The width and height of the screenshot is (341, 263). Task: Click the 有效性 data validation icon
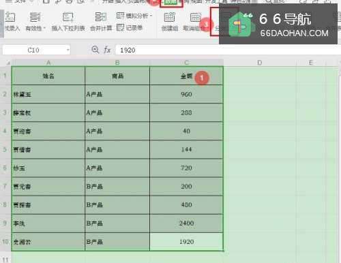[35, 17]
